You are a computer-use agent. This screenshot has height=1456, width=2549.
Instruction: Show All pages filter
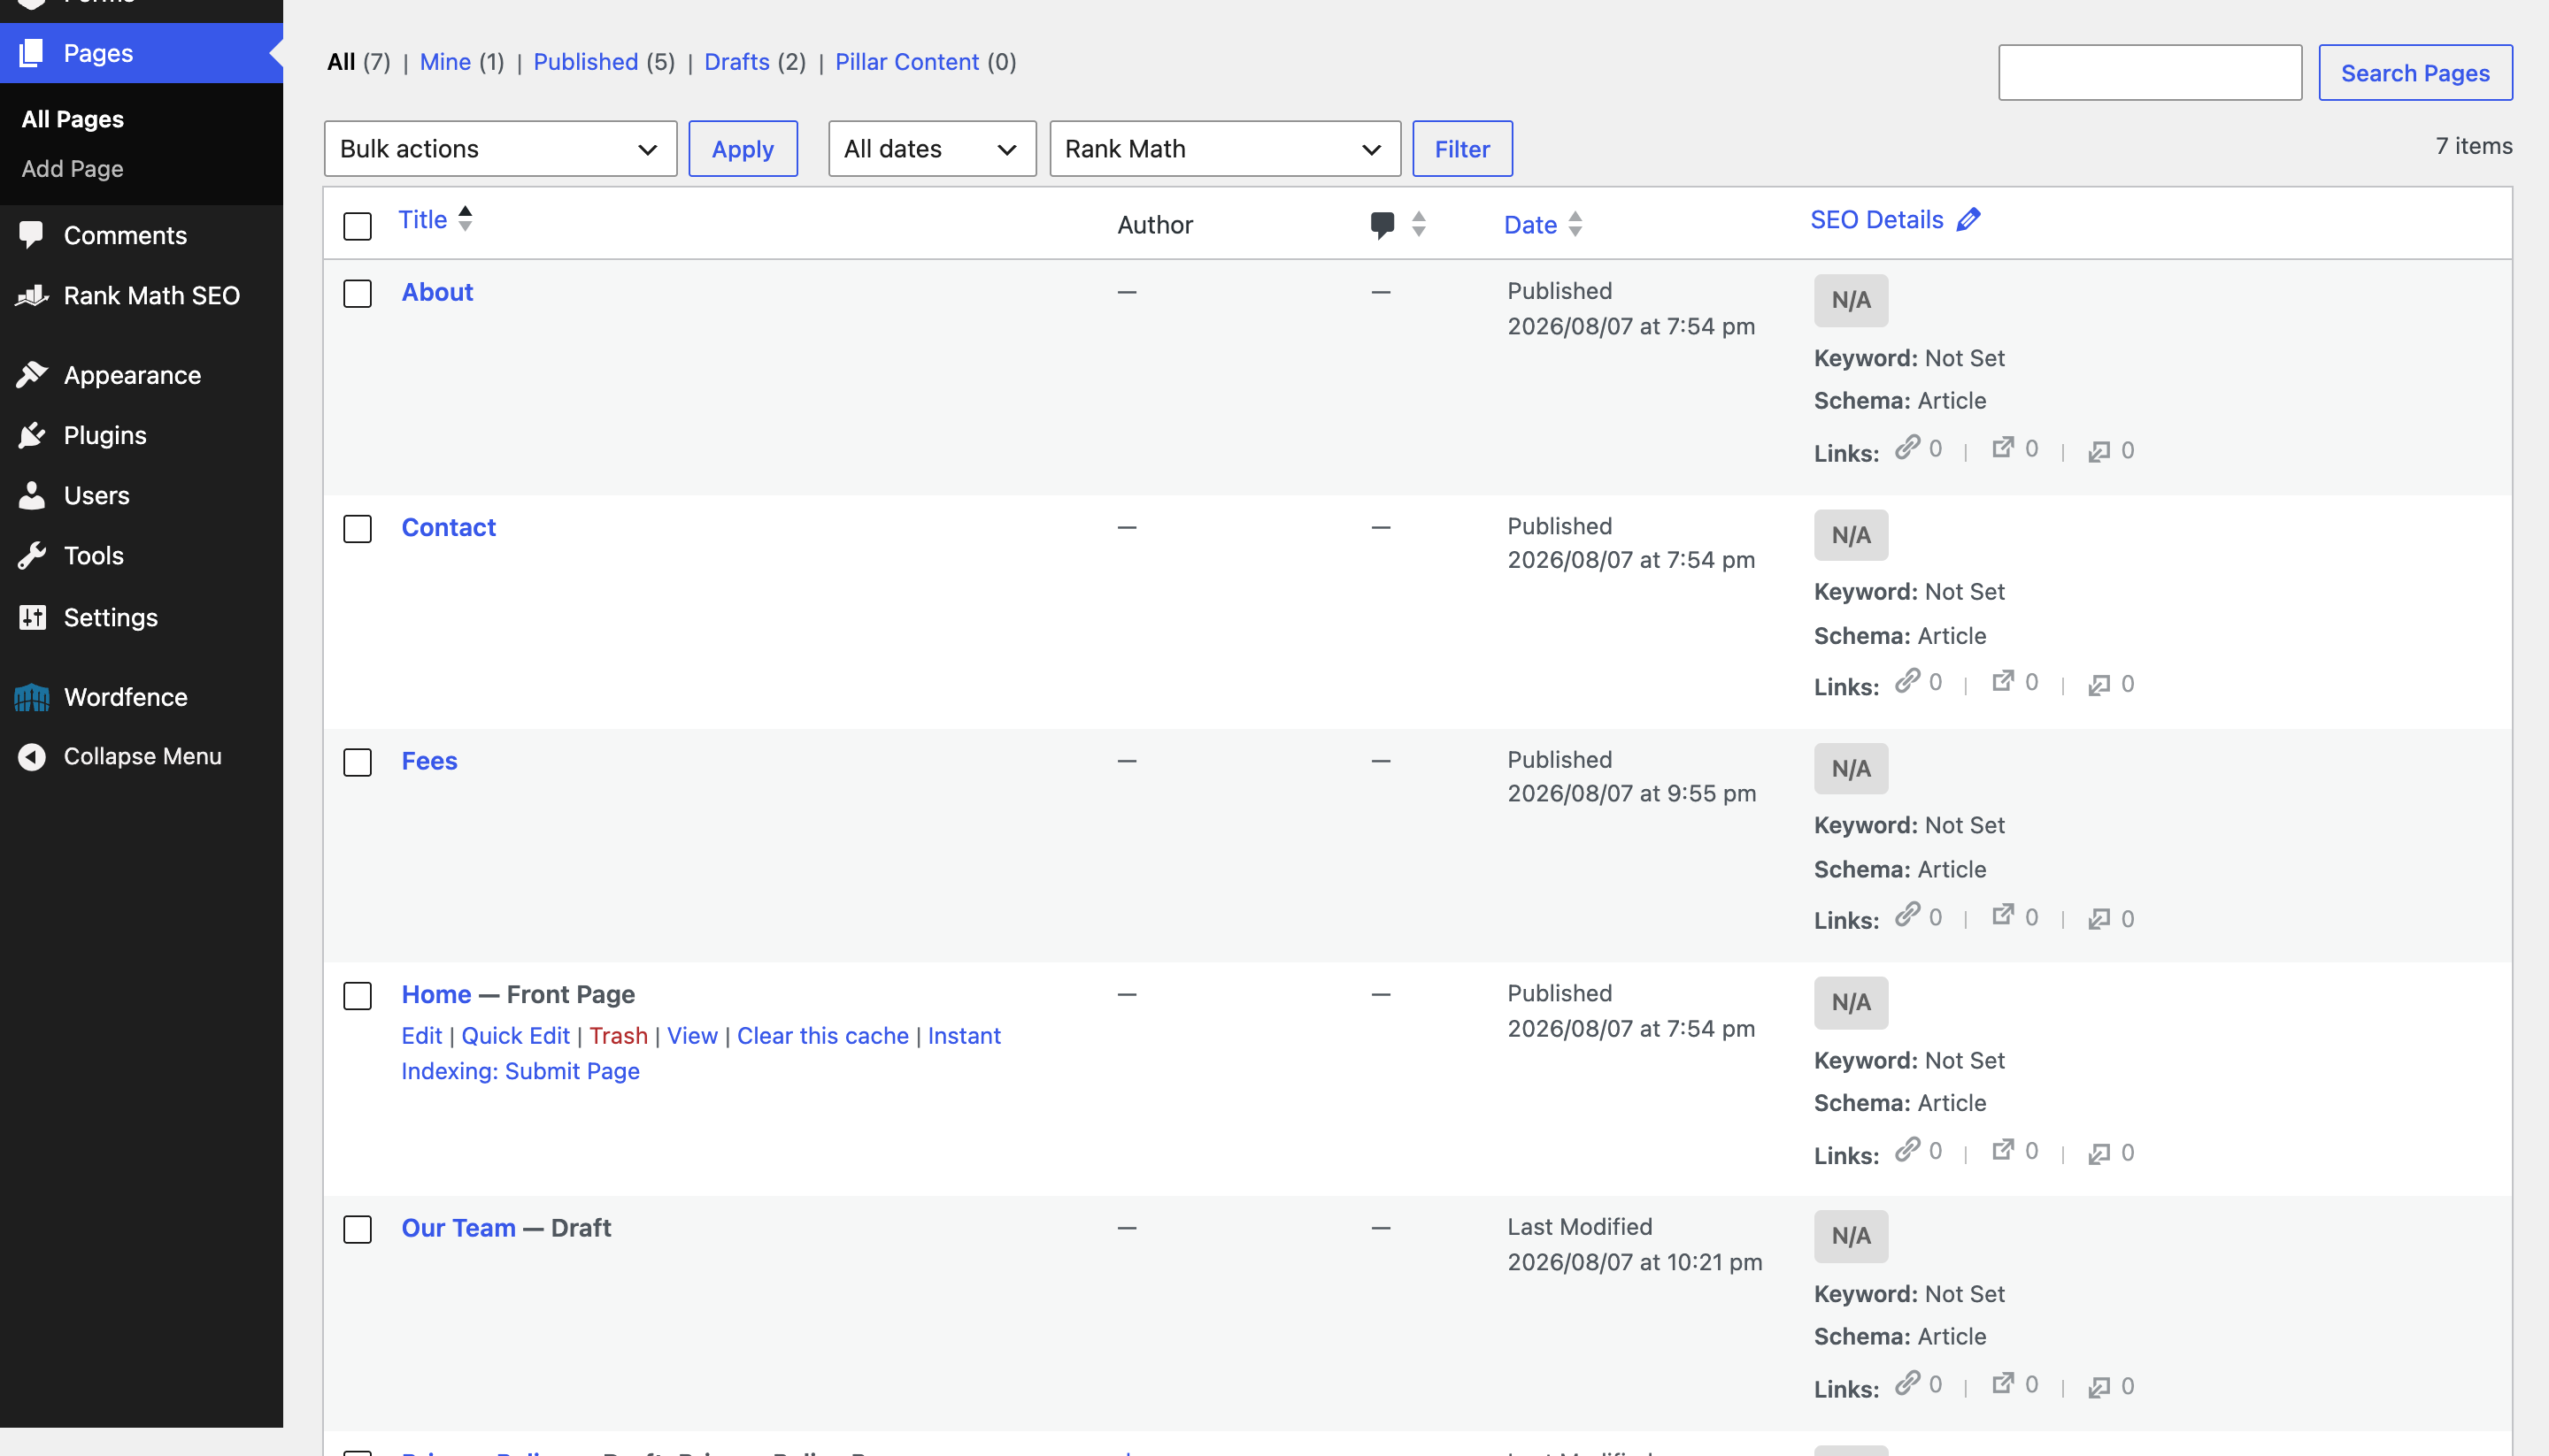tap(341, 62)
